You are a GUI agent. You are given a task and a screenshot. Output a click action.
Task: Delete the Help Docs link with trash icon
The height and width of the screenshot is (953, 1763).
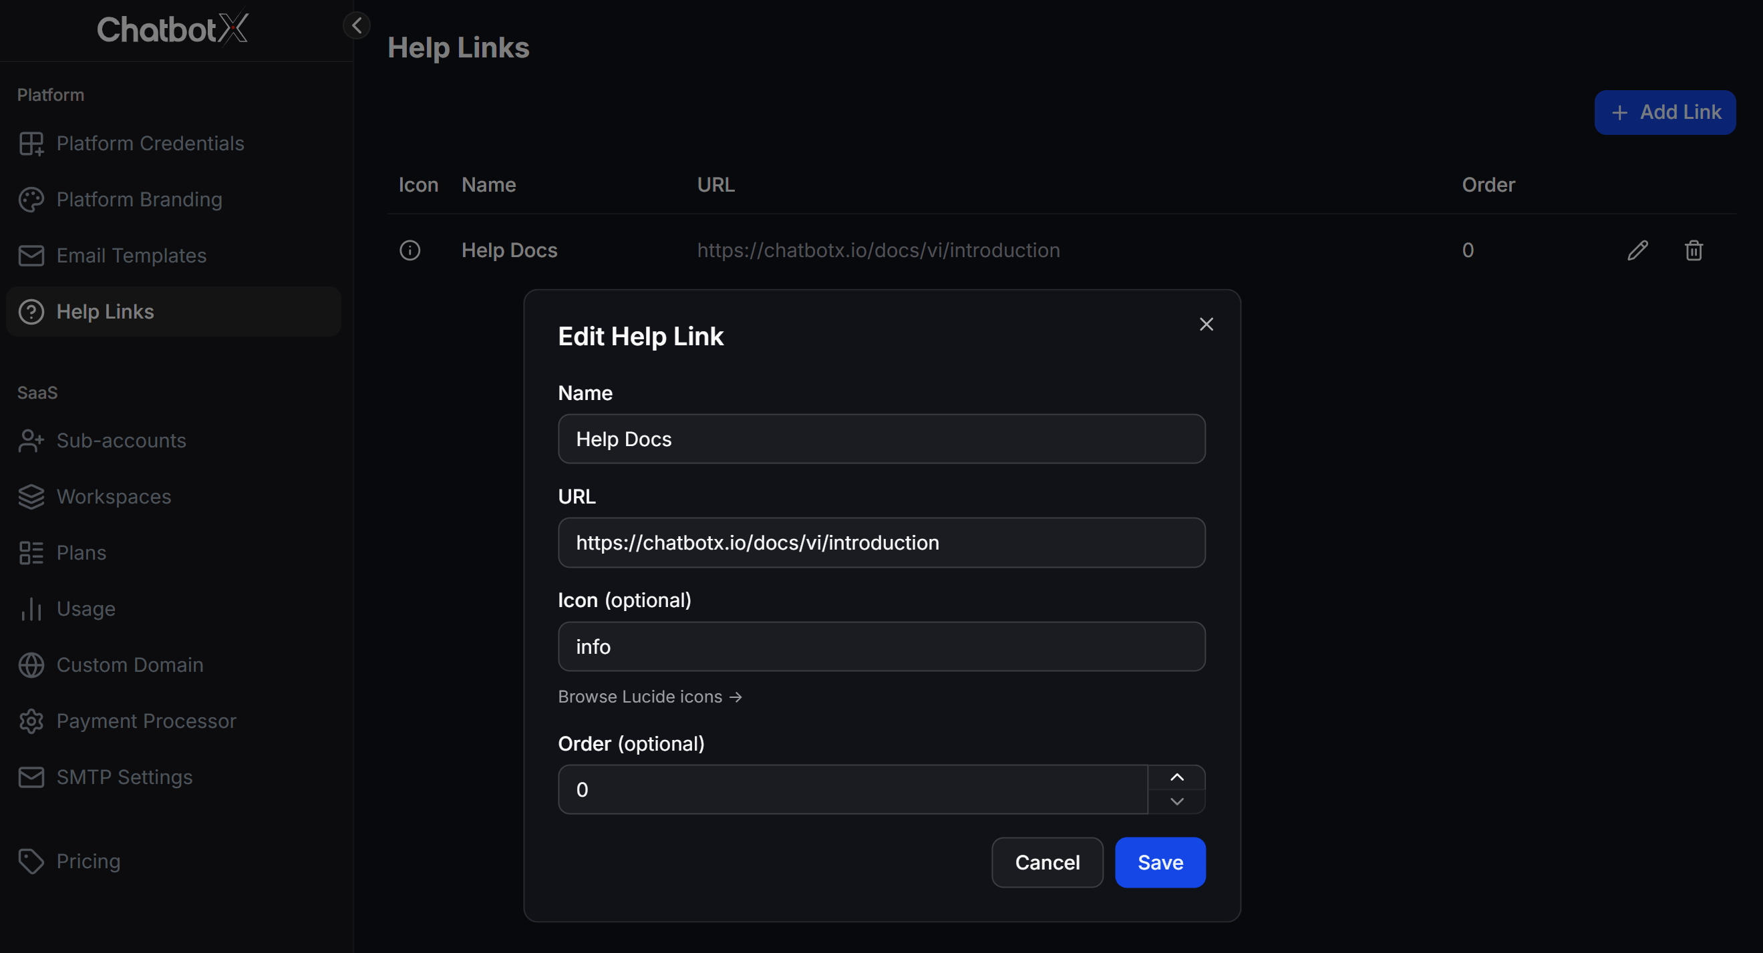(1694, 250)
